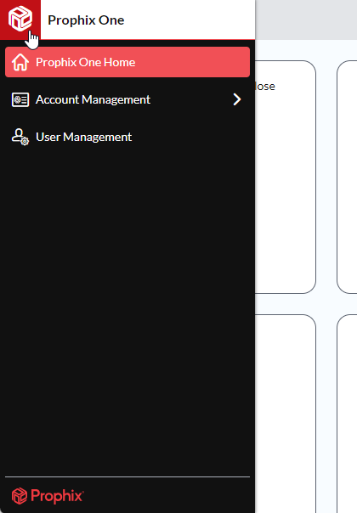The height and width of the screenshot is (513, 357).
Task: Click the red Prophix wordmark in footer
Action: pos(57,496)
